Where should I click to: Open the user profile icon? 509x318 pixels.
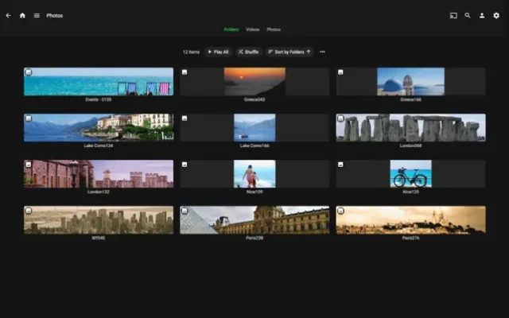tap(482, 15)
